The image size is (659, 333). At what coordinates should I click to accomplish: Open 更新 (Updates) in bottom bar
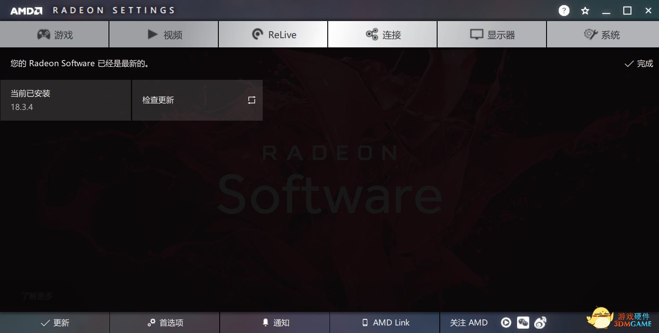55,323
